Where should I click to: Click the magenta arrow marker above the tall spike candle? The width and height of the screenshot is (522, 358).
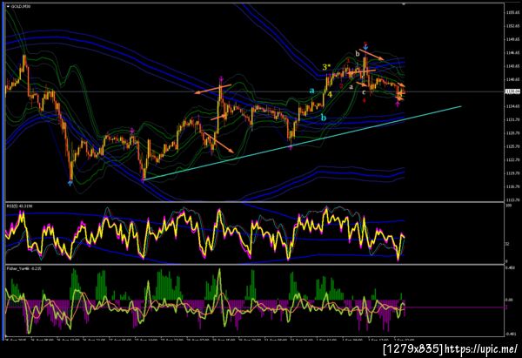point(221,78)
